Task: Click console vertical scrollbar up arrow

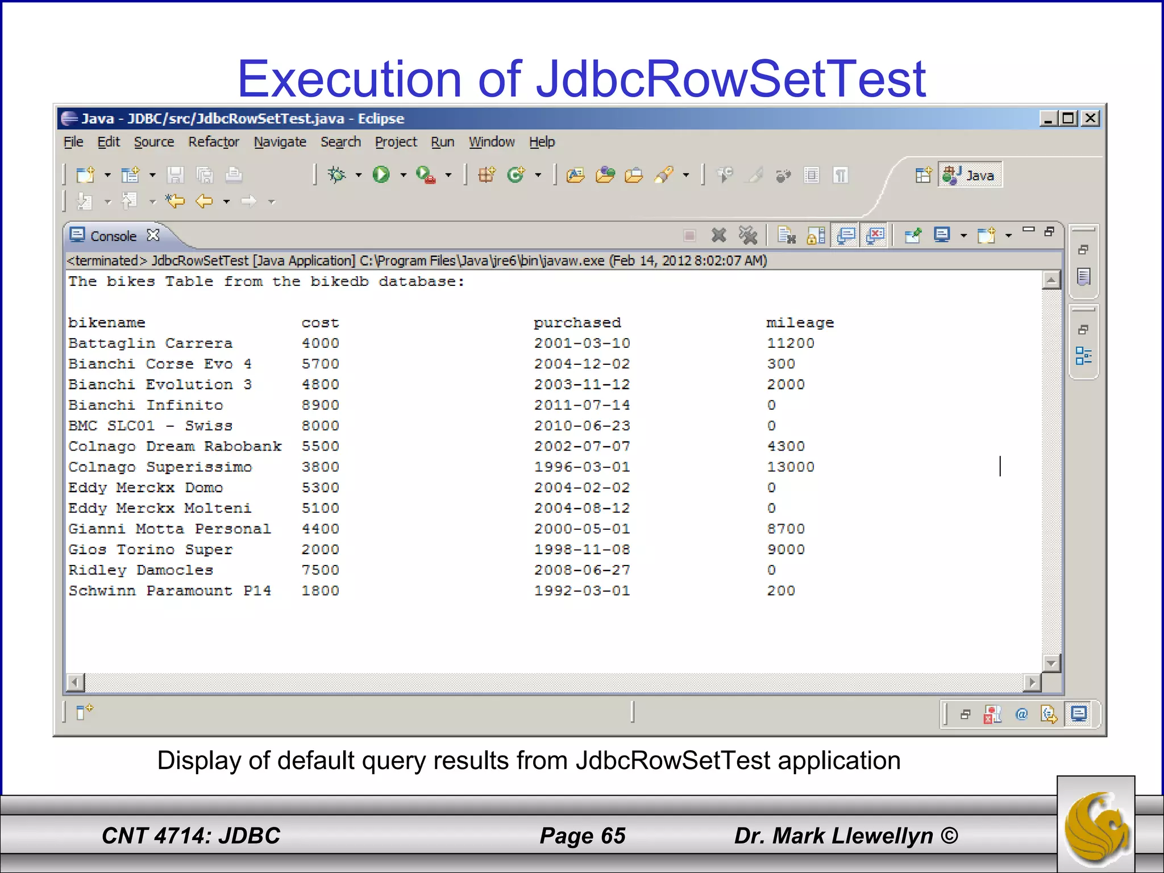Action: [1051, 280]
